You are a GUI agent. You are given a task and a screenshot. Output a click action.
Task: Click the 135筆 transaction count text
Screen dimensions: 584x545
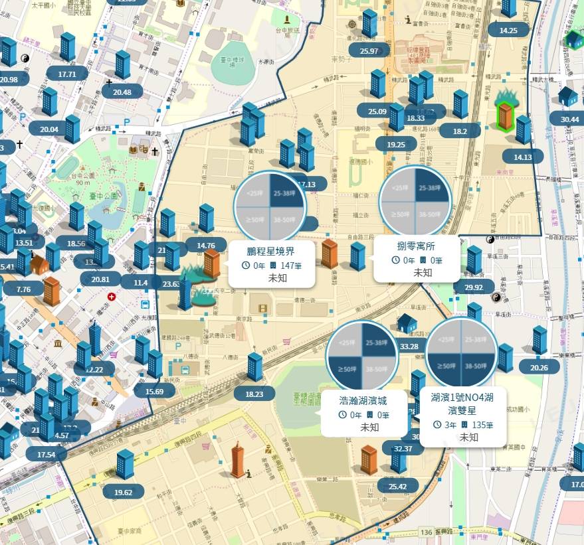482,424
